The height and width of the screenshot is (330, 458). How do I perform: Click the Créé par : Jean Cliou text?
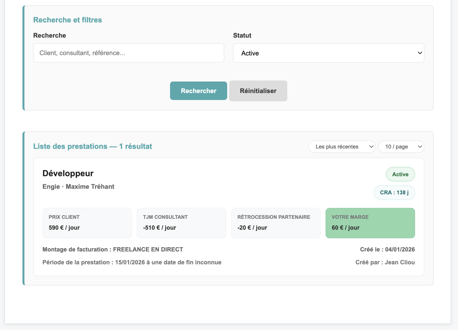click(x=385, y=262)
